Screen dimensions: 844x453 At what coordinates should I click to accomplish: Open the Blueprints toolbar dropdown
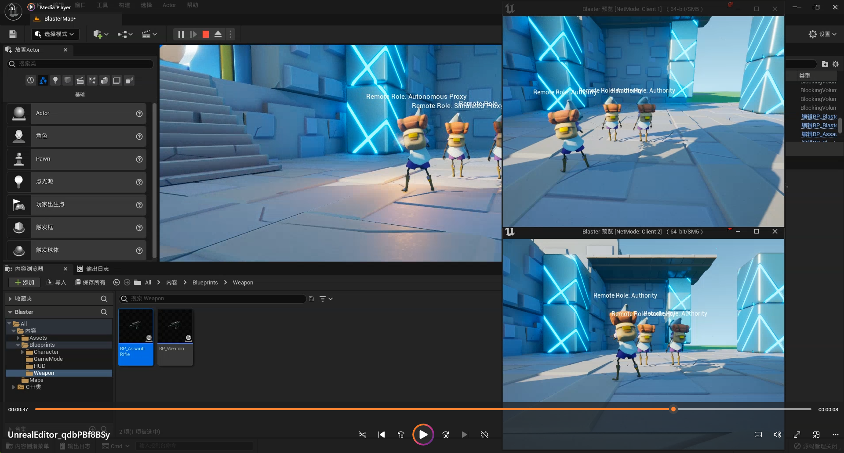[x=125, y=34]
